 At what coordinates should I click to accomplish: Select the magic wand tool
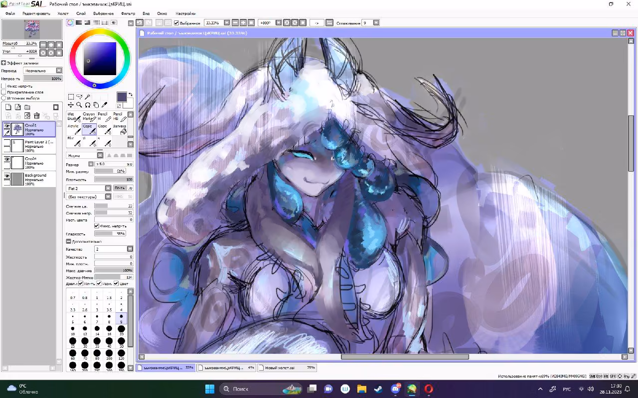[x=87, y=97]
